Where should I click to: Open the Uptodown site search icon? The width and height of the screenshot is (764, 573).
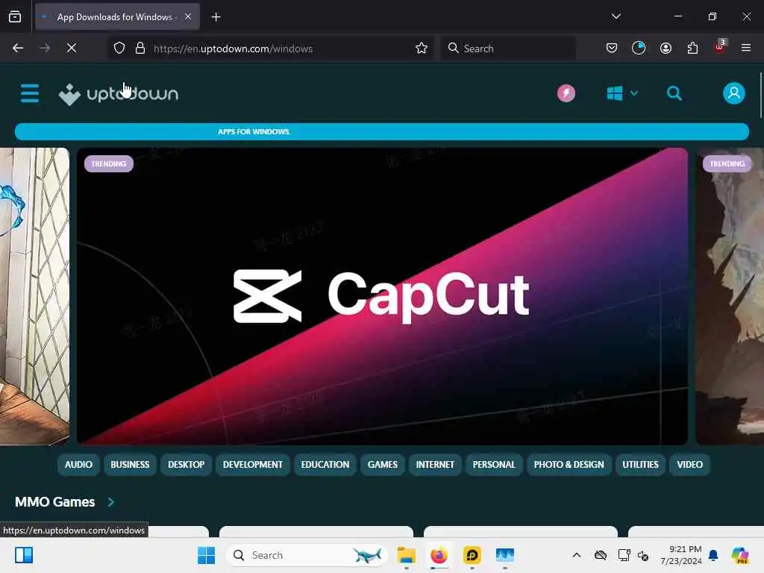pyautogui.click(x=674, y=93)
